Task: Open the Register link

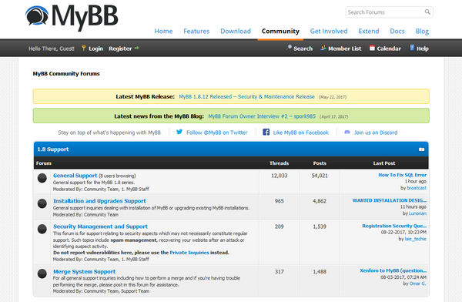Action: [120, 49]
